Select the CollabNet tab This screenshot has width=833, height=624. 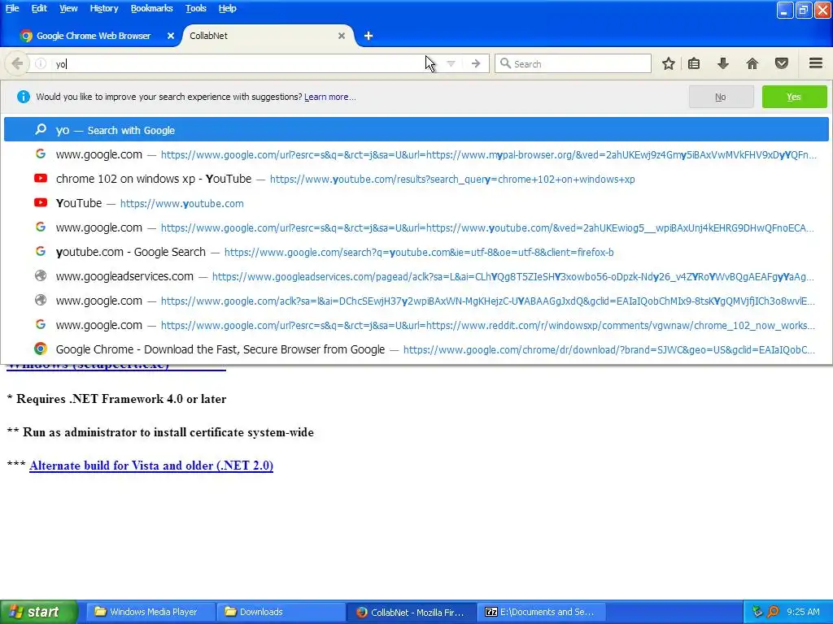click(x=266, y=36)
